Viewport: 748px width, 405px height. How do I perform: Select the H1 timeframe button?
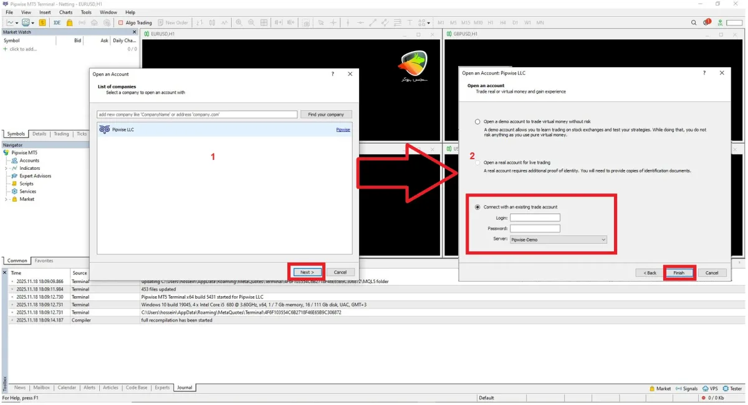click(491, 22)
